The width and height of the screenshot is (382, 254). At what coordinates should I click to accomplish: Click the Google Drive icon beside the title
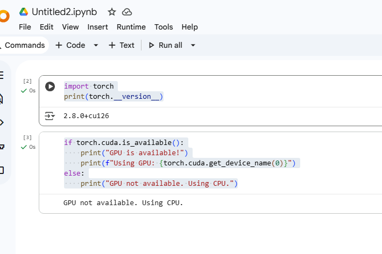coord(24,12)
